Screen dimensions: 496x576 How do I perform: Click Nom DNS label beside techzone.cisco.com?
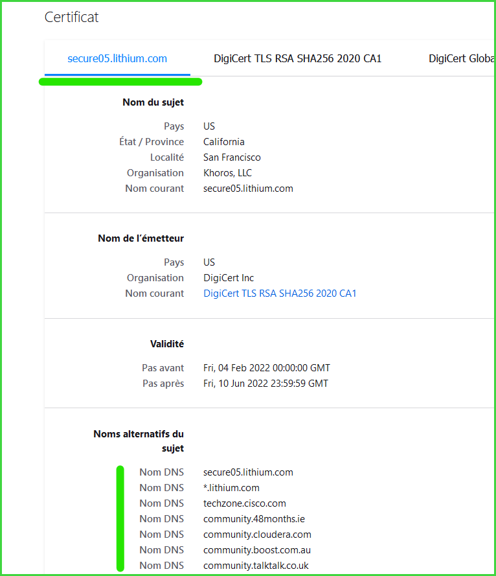pos(161,503)
